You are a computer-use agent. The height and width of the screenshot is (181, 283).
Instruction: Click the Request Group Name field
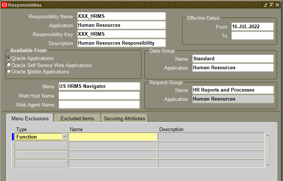click(x=233, y=90)
